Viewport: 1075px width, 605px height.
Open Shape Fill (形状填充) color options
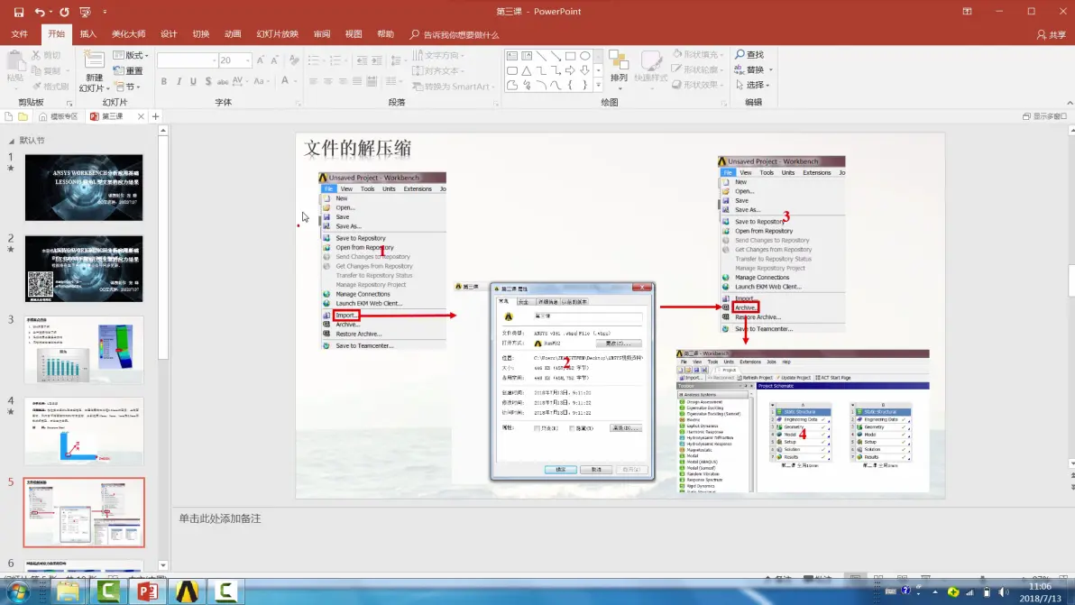coord(696,54)
